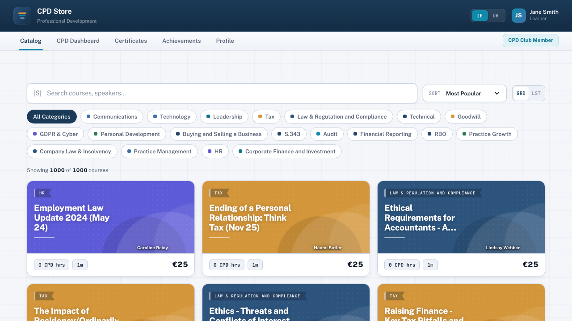Open Ethics - Threats and Conflicts course card
This screenshot has height=321, width=572.
click(286, 302)
